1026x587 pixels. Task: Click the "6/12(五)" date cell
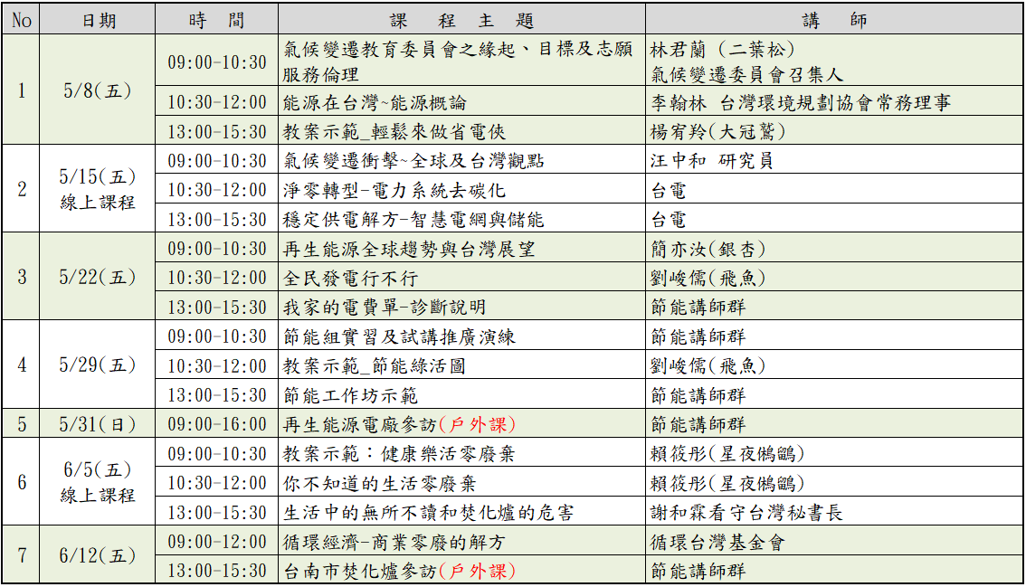98,556
